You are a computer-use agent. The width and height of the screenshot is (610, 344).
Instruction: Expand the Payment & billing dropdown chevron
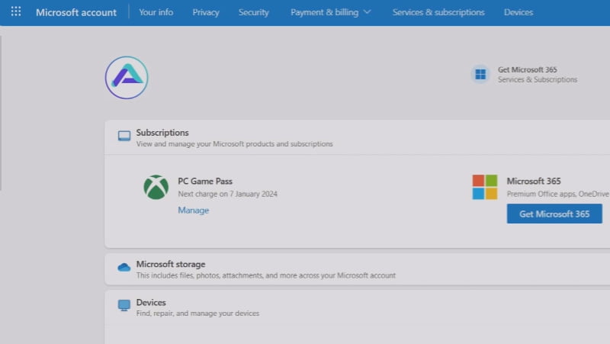pyautogui.click(x=367, y=12)
